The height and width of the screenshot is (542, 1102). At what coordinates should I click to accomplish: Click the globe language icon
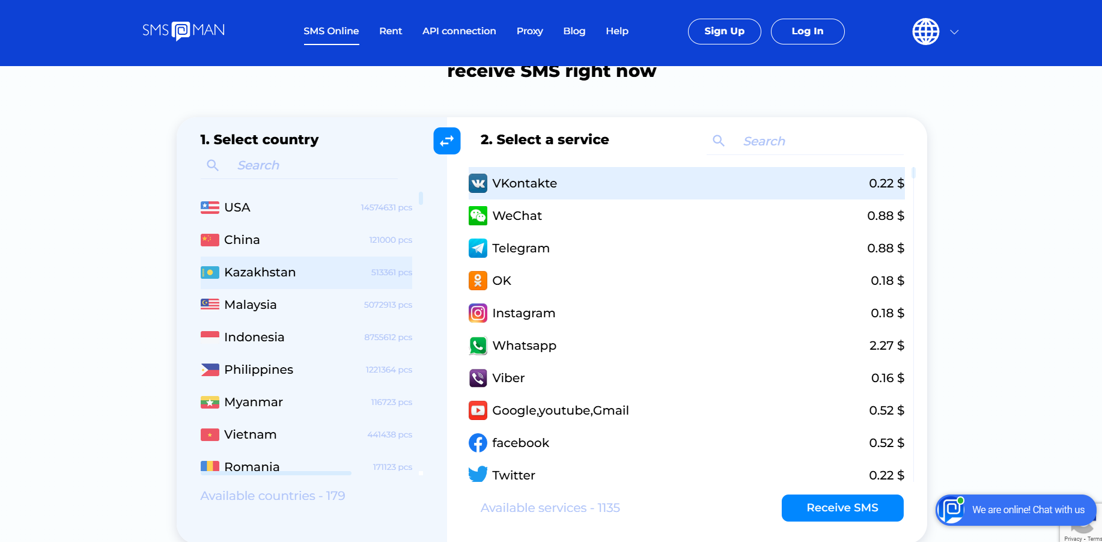926,31
